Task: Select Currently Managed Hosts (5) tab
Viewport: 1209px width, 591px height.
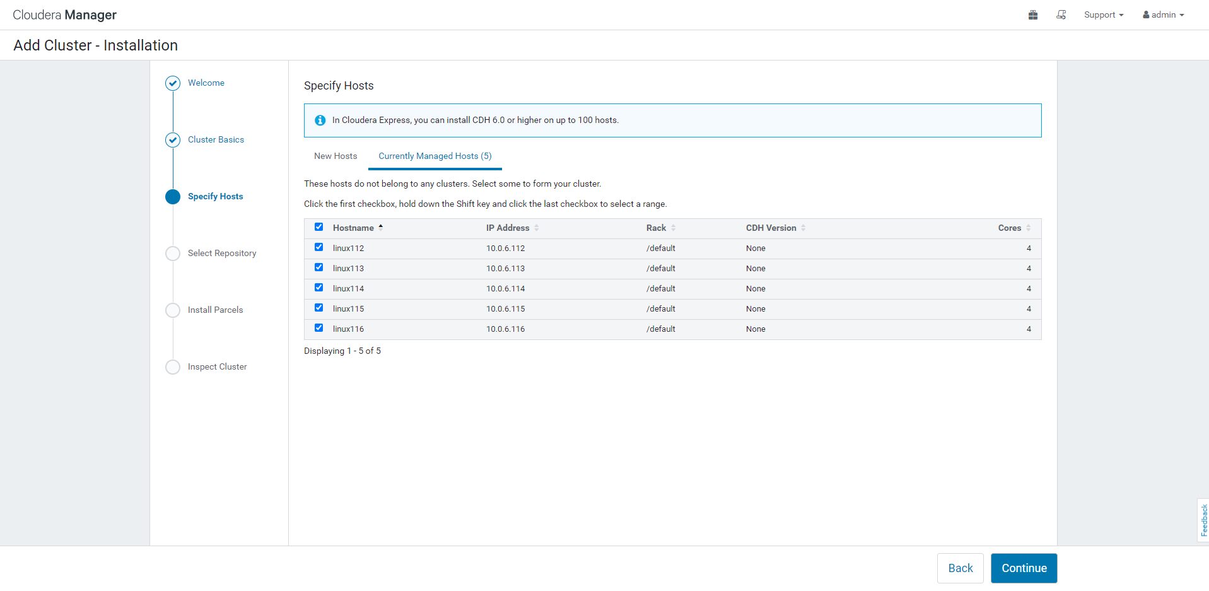Action: tap(435, 156)
